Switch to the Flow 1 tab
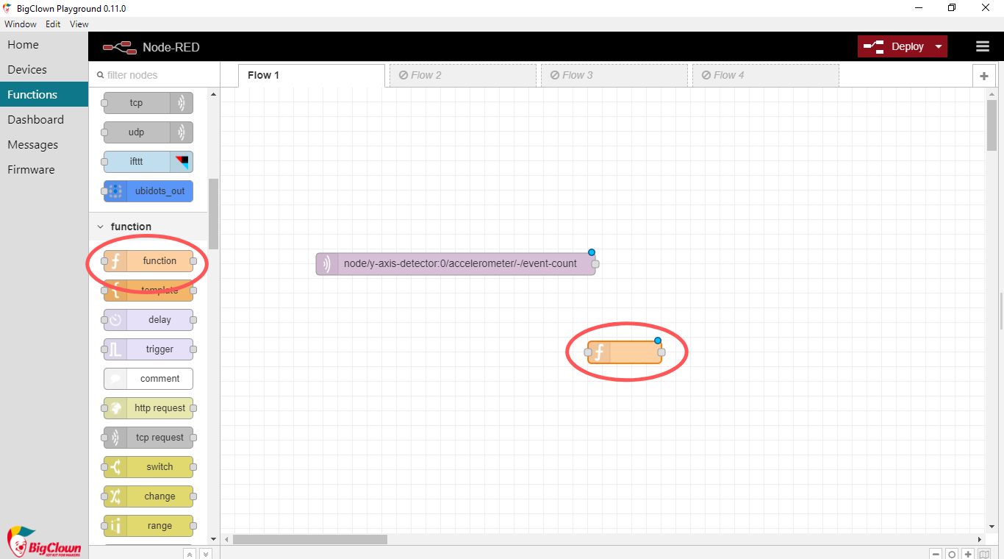Screen dimensions: 1004x559 click(312, 75)
